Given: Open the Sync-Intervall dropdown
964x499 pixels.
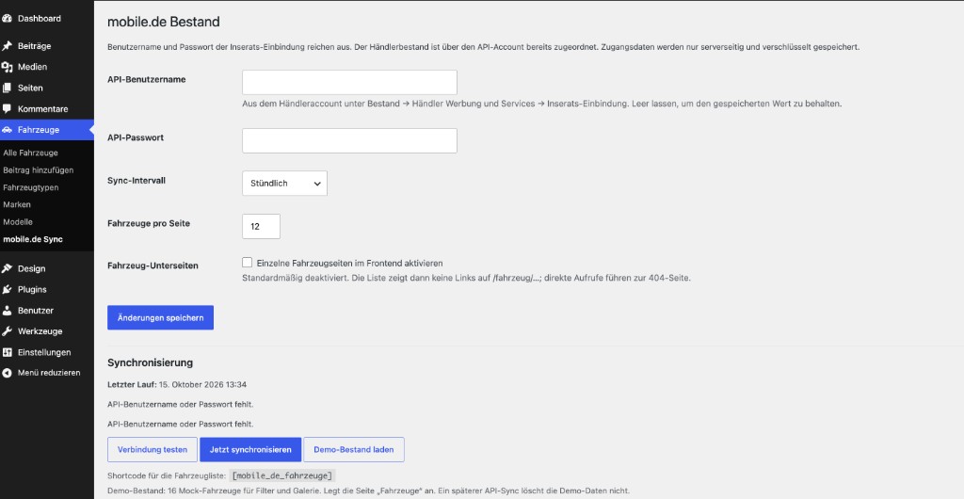Looking at the screenshot, I should coord(284,184).
